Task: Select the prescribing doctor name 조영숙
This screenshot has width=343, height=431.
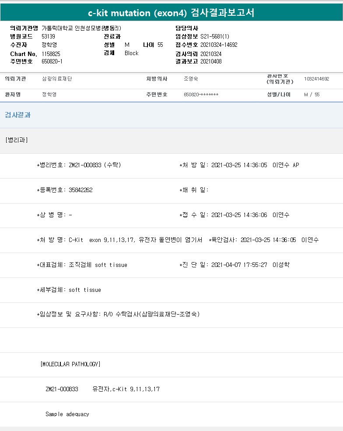Action: tap(191, 79)
